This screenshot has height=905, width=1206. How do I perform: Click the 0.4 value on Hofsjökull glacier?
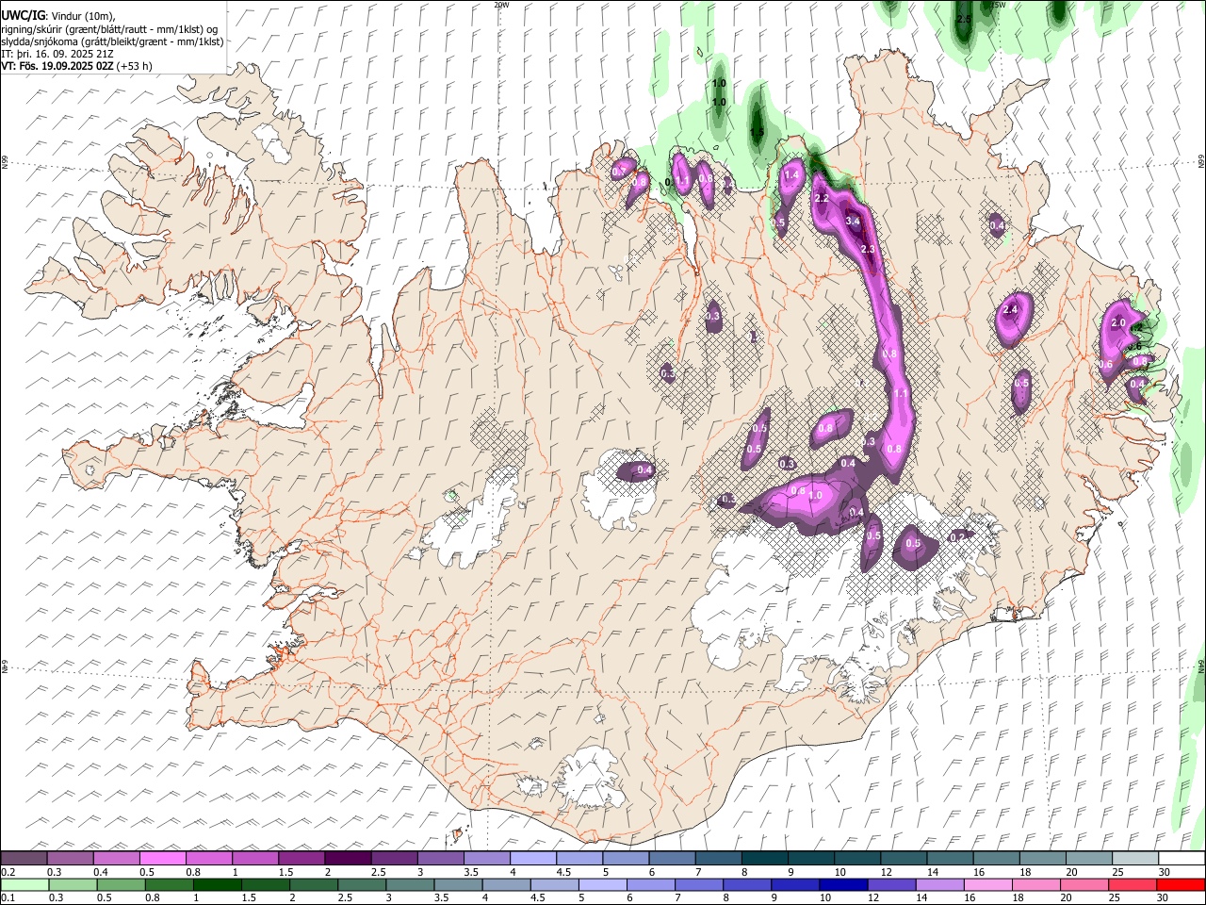pos(644,469)
